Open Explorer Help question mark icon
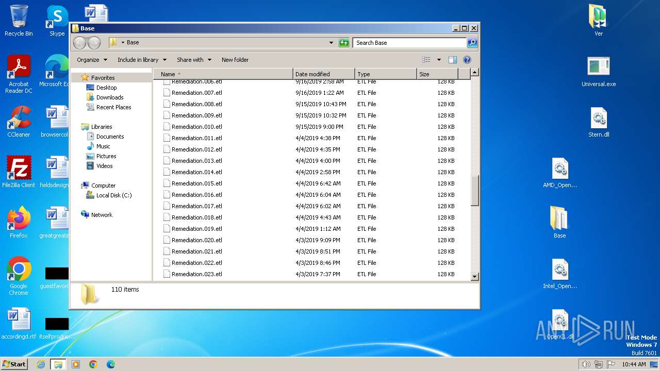660x371 pixels. pyautogui.click(x=467, y=60)
